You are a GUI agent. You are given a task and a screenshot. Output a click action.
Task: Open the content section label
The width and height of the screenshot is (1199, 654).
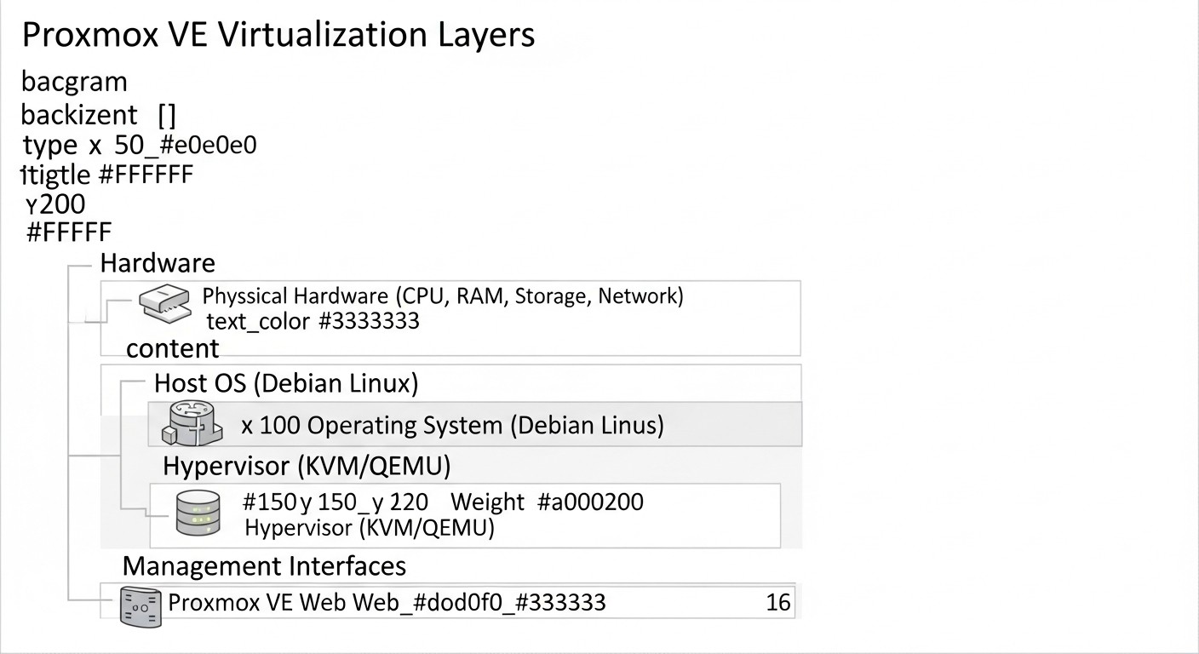click(x=172, y=347)
